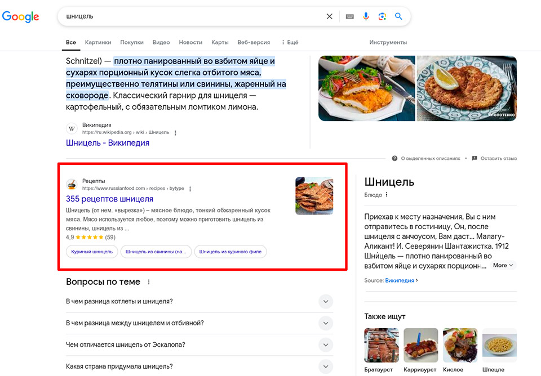
Task: Click the ru.wikipedia.org breadcrumb URL
Action: point(126,132)
